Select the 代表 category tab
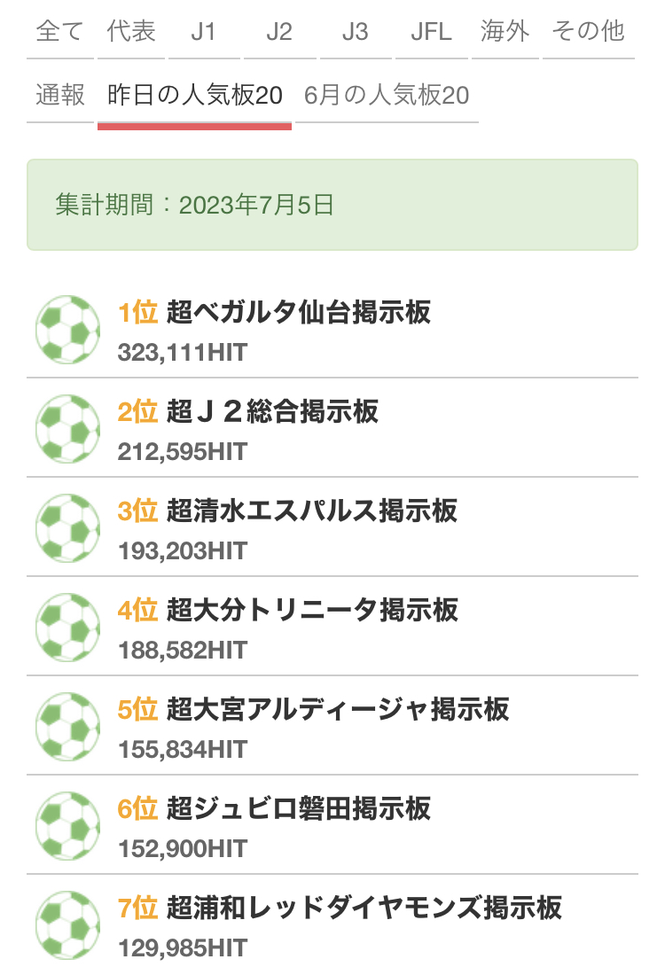Screen dimensions: 665x967 pyautogui.click(x=131, y=33)
